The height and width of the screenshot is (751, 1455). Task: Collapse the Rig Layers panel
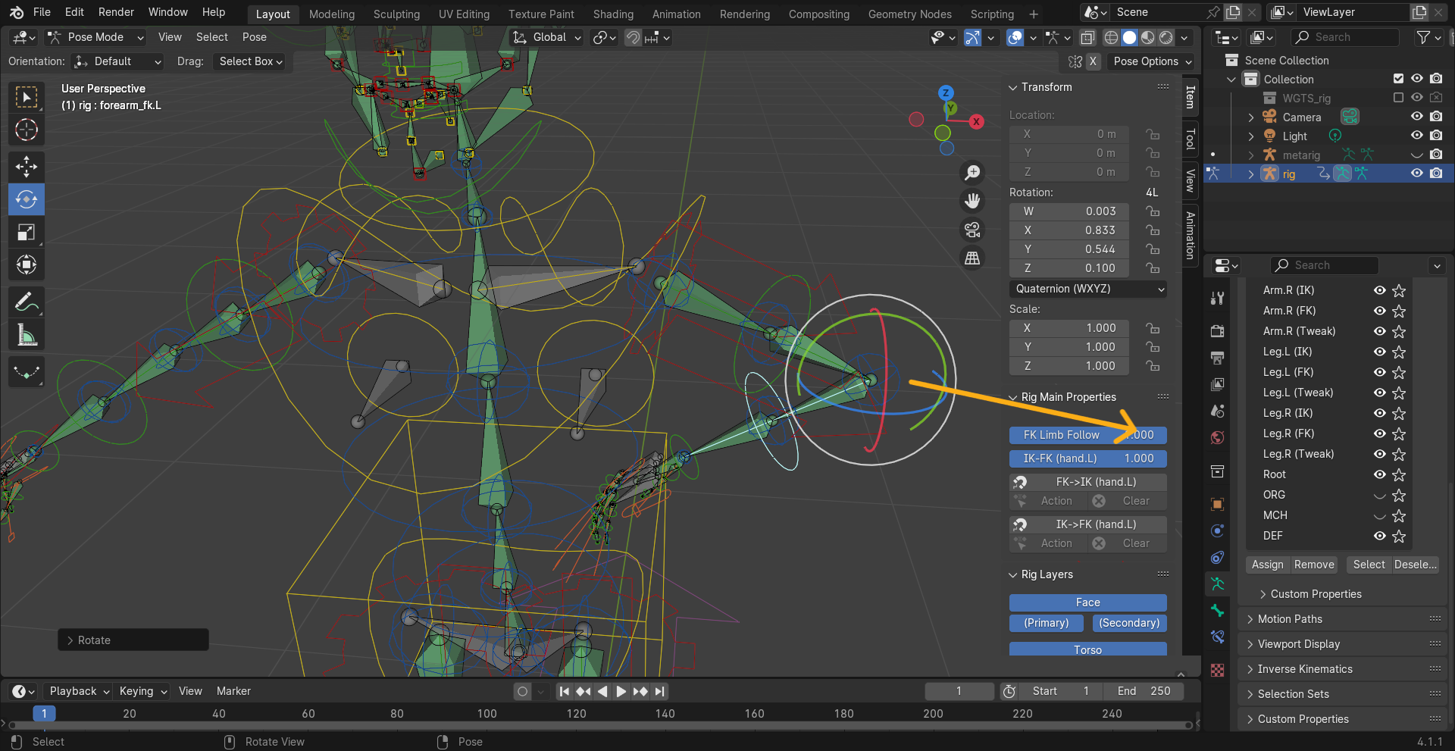coord(1047,574)
